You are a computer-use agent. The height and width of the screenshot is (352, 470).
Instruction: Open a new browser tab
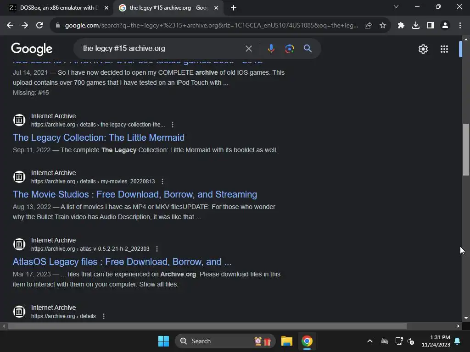(x=234, y=8)
